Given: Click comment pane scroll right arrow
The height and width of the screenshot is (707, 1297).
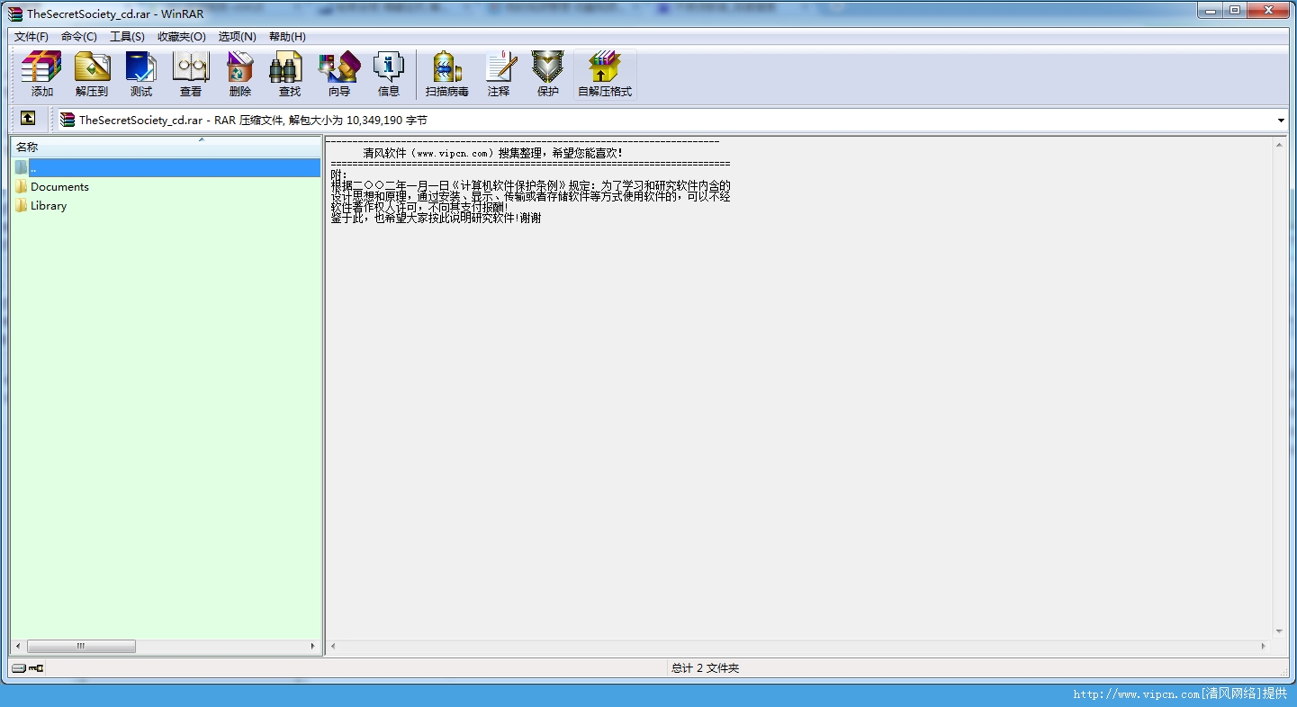Looking at the screenshot, I should click(1264, 646).
